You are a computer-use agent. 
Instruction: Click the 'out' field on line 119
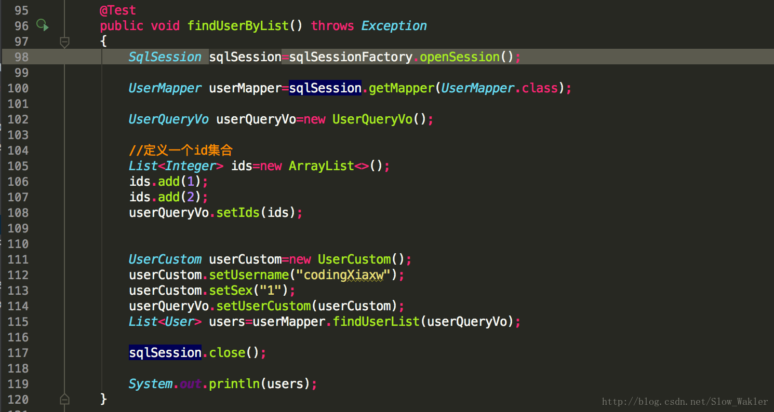click(191, 384)
